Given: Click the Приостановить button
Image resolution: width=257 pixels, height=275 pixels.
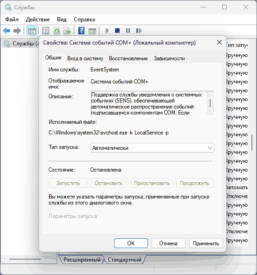Looking at the screenshot, I should point(152,183).
